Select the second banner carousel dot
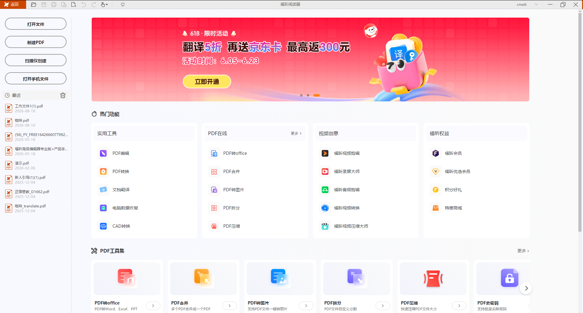The width and height of the screenshot is (583, 313). pos(308,95)
